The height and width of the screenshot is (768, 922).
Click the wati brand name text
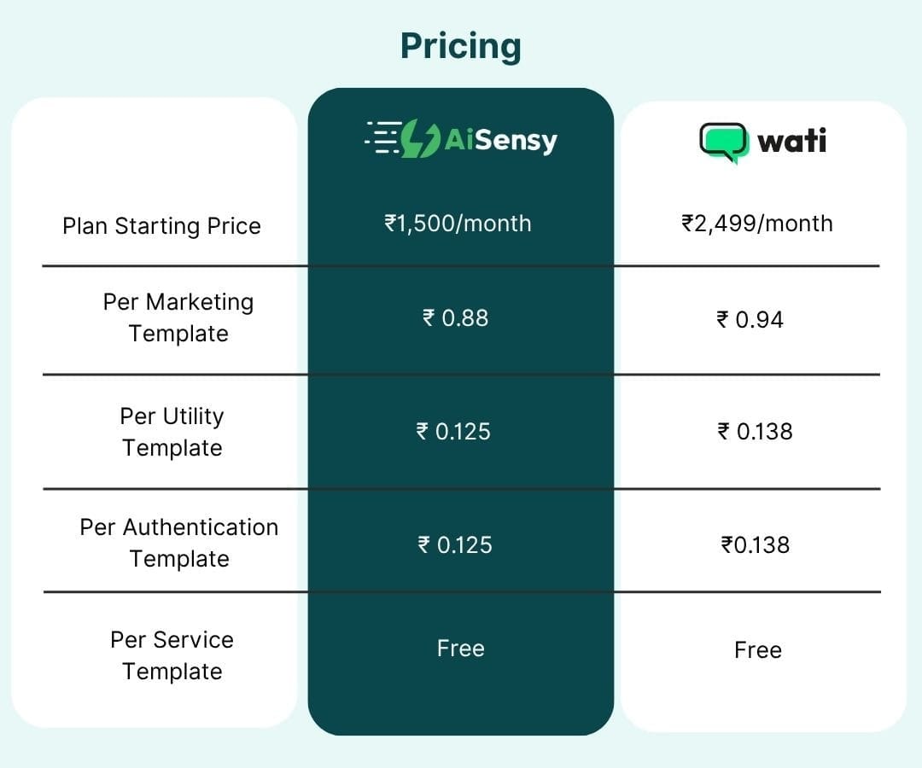pos(791,141)
